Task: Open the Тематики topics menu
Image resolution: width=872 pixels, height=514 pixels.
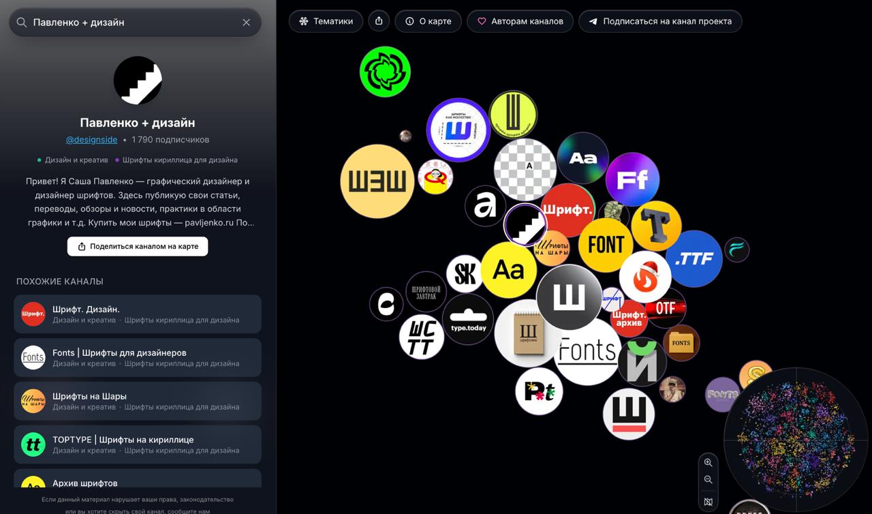Action: coord(326,21)
